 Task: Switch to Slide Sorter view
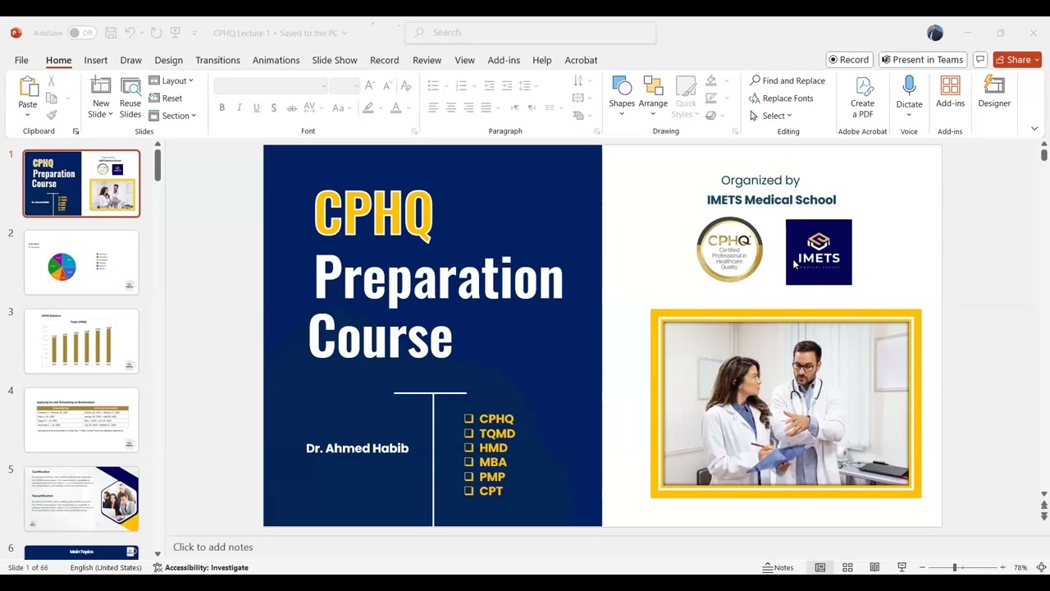(847, 567)
